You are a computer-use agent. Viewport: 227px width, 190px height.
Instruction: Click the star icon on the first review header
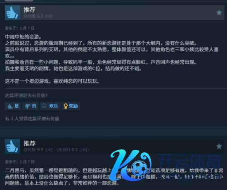click(219, 13)
